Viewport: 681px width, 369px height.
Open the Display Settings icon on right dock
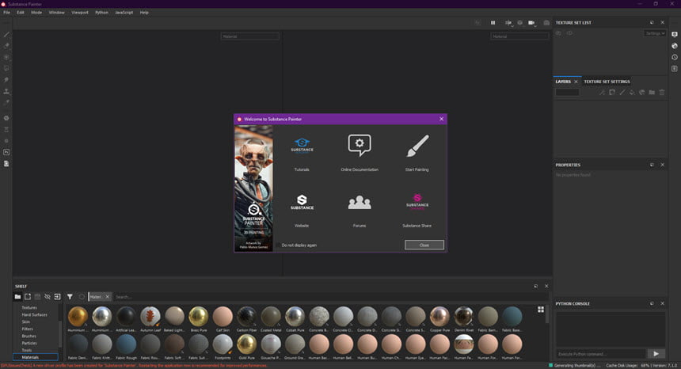[x=675, y=34]
